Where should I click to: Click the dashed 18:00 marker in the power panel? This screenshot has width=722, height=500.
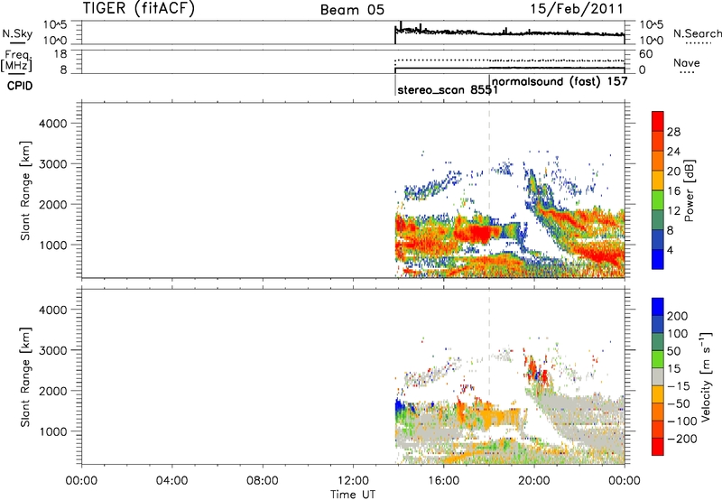(489, 189)
